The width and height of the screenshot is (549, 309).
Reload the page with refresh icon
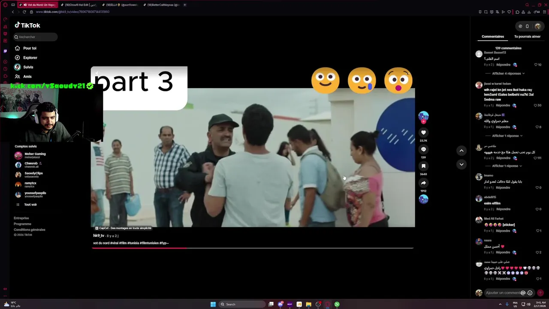[24, 12]
